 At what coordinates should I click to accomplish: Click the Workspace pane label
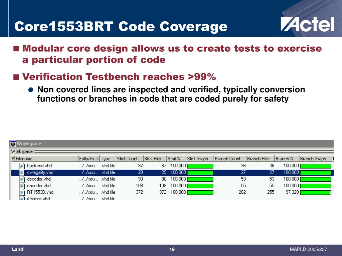pyautogui.click(x=22, y=151)
